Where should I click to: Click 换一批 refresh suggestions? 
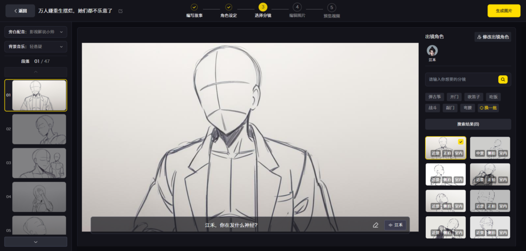[x=488, y=108]
